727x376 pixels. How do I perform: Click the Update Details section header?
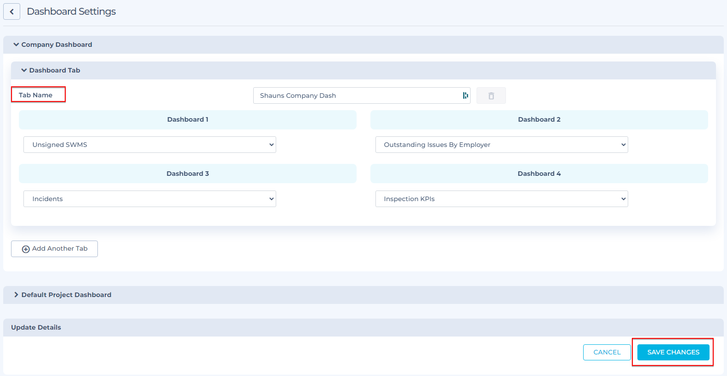click(36, 327)
